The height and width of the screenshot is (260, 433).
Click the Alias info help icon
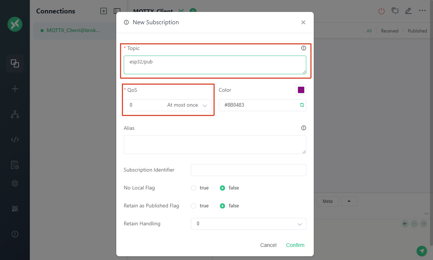(303, 128)
